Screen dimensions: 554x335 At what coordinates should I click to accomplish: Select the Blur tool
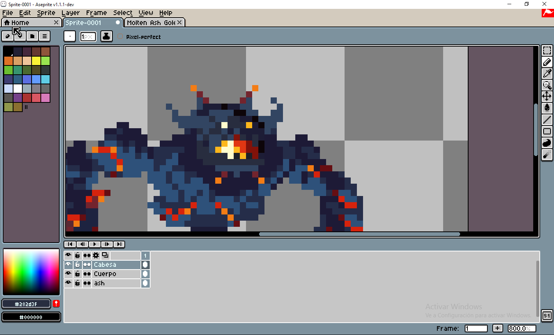tap(547, 154)
